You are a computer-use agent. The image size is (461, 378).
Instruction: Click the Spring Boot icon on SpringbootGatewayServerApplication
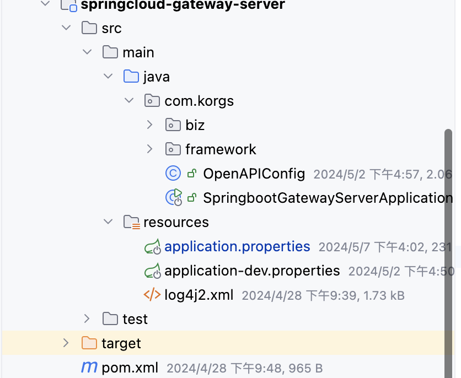pyautogui.click(x=173, y=197)
